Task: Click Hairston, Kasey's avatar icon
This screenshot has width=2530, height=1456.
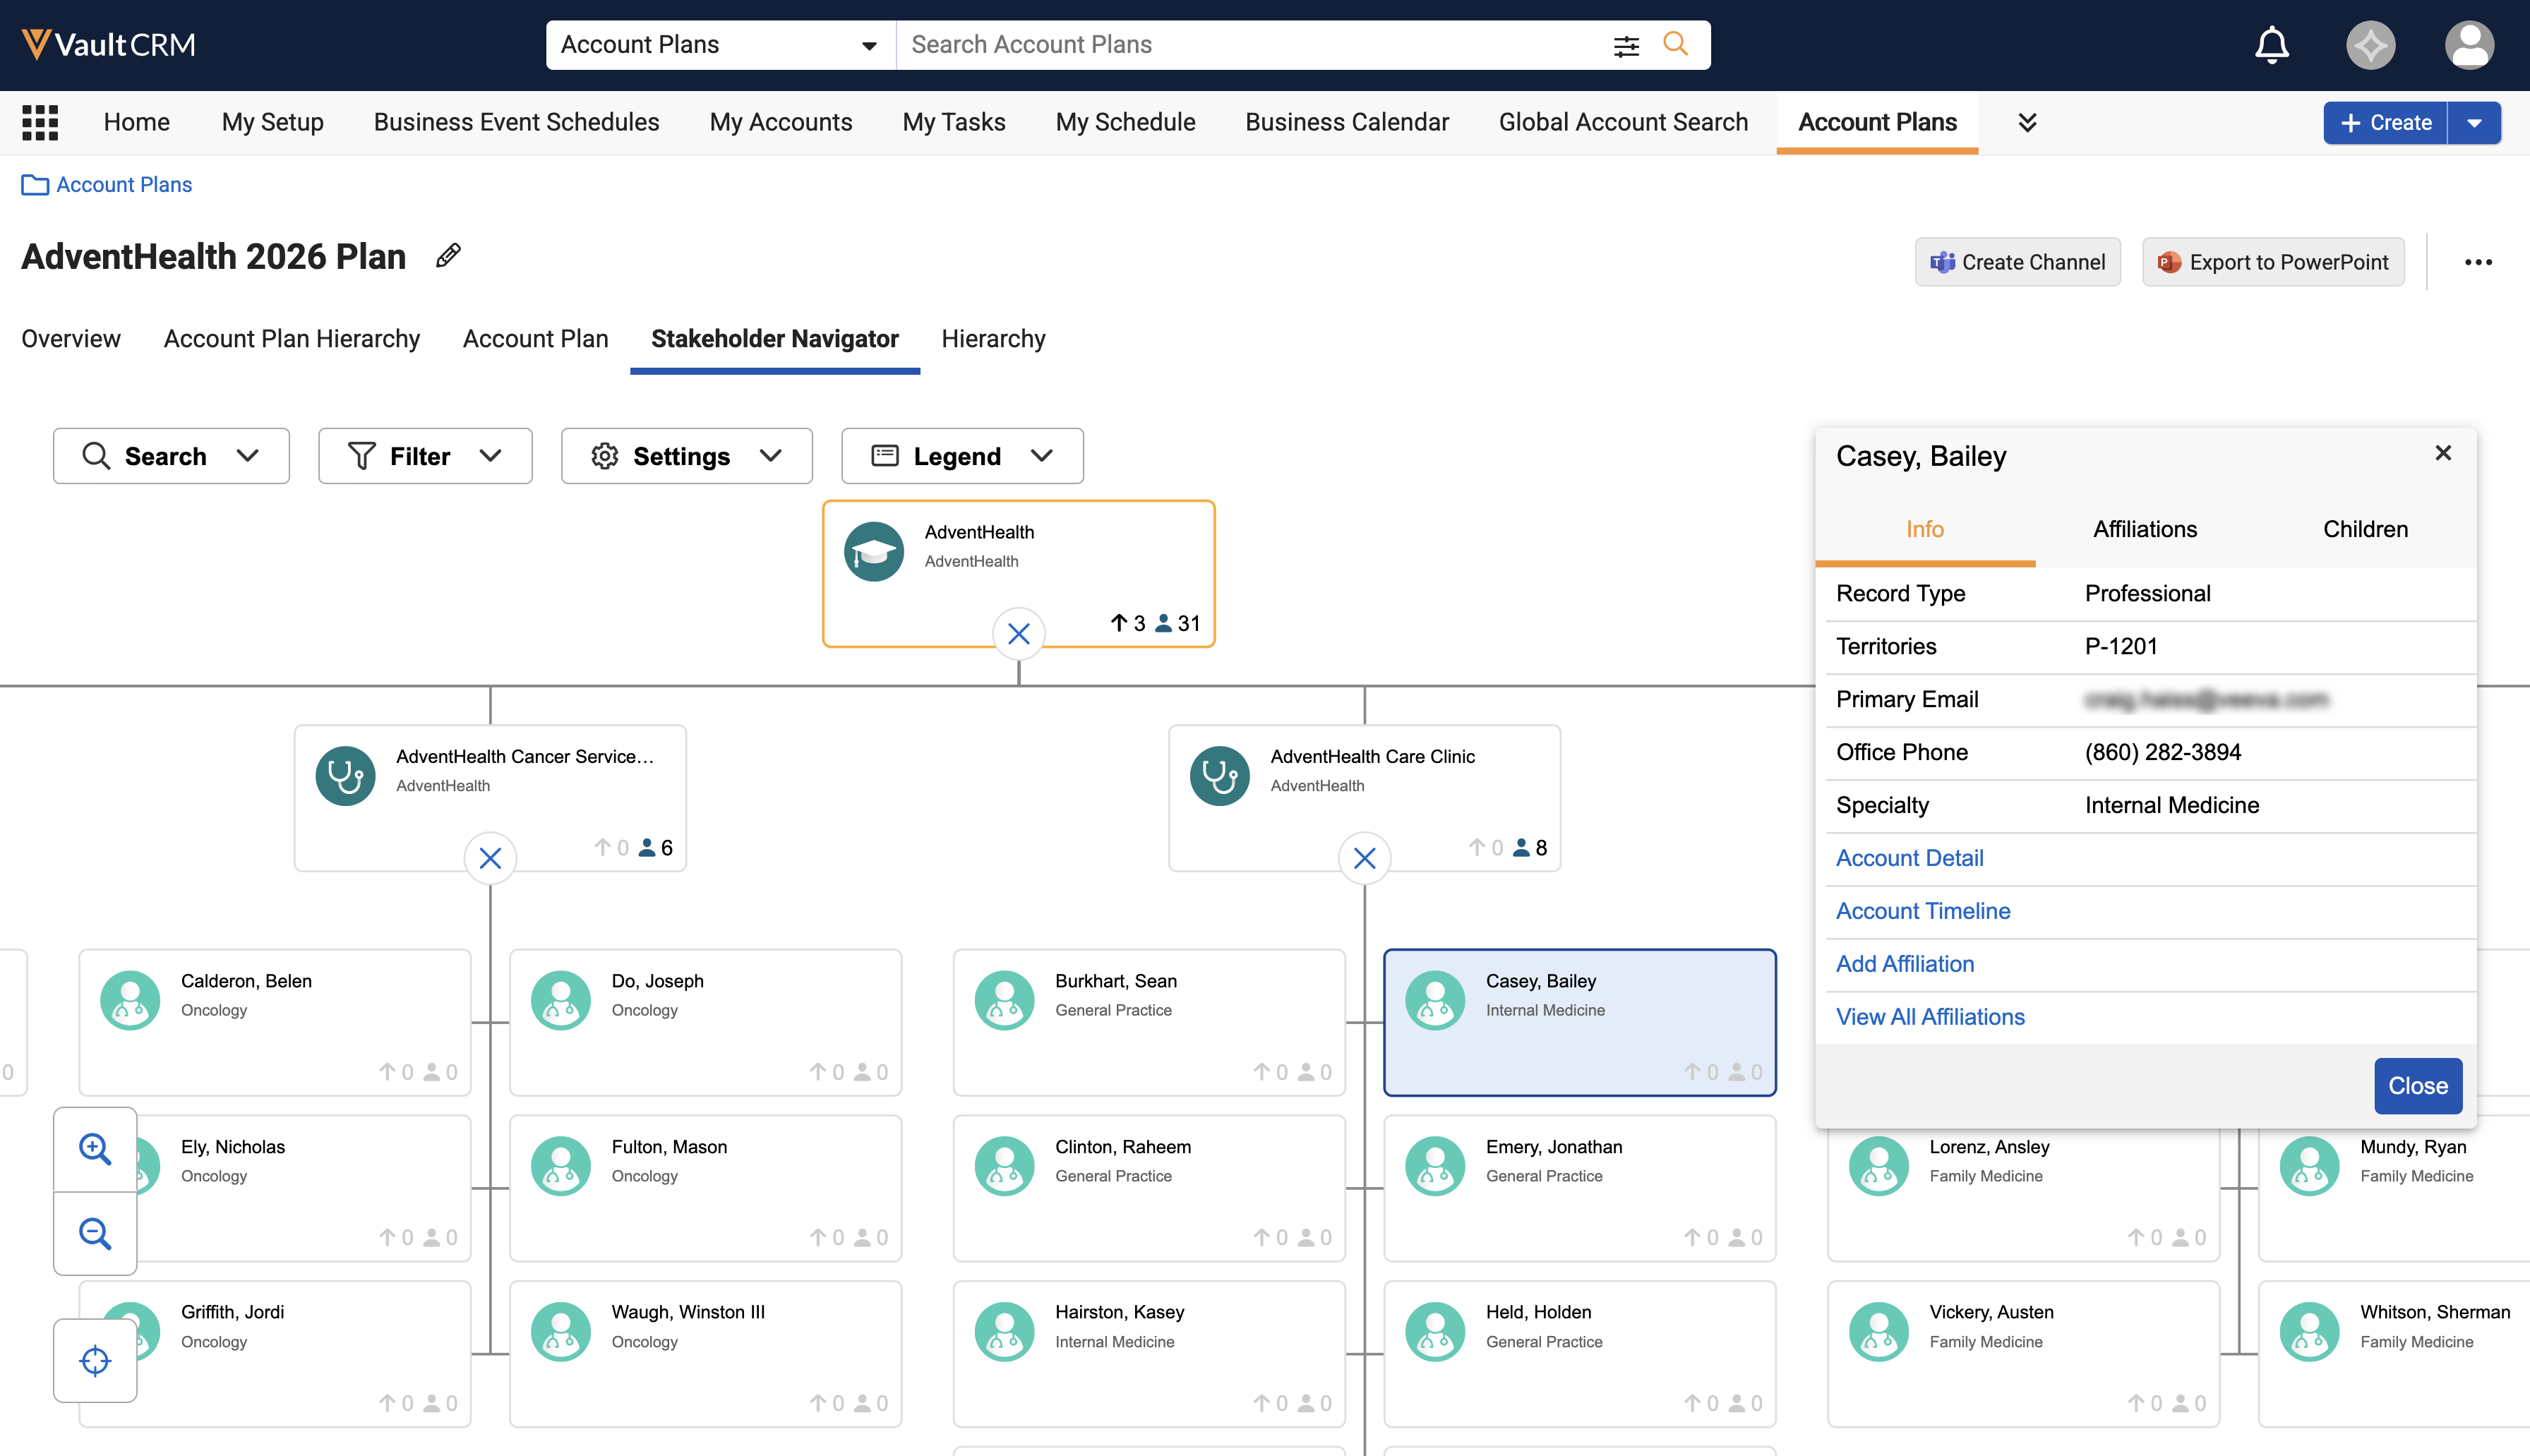Action: pos(1004,1332)
